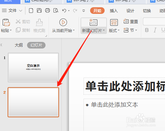Click the 新建幻灯片 icon
The image size is (165, 131).
[x=93, y=22]
